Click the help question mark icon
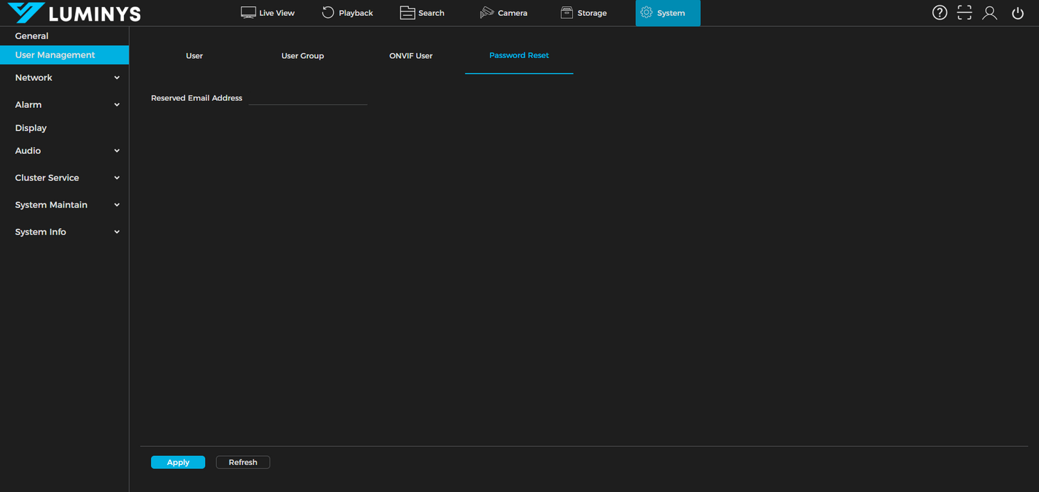 click(x=939, y=12)
